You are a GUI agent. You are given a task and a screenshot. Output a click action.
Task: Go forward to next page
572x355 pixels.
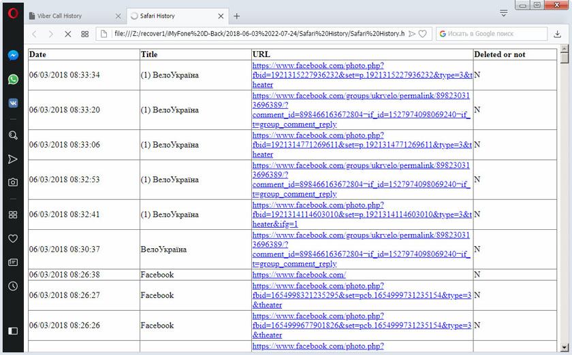(51, 34)
